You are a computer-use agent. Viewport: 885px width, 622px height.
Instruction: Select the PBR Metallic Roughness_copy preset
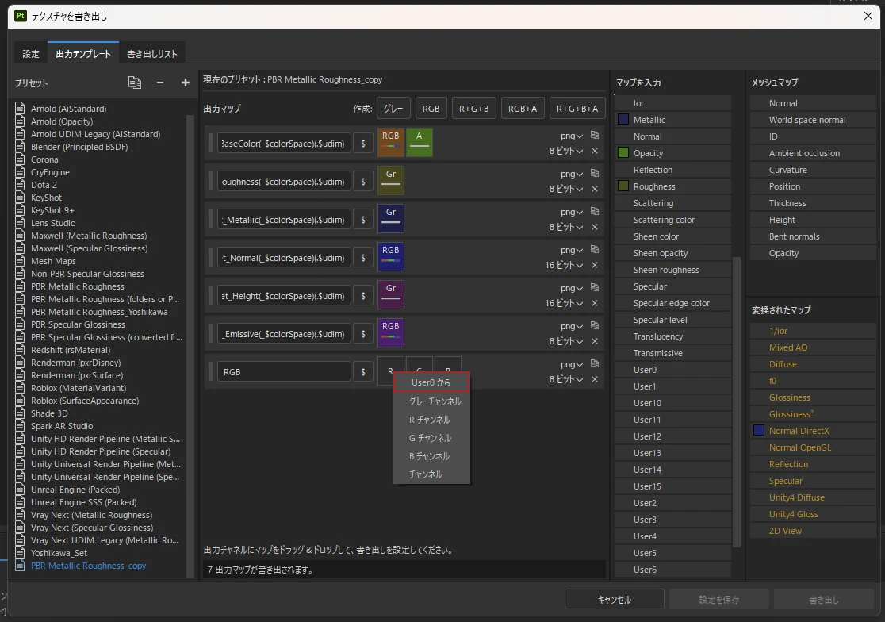tap(88, 566)
